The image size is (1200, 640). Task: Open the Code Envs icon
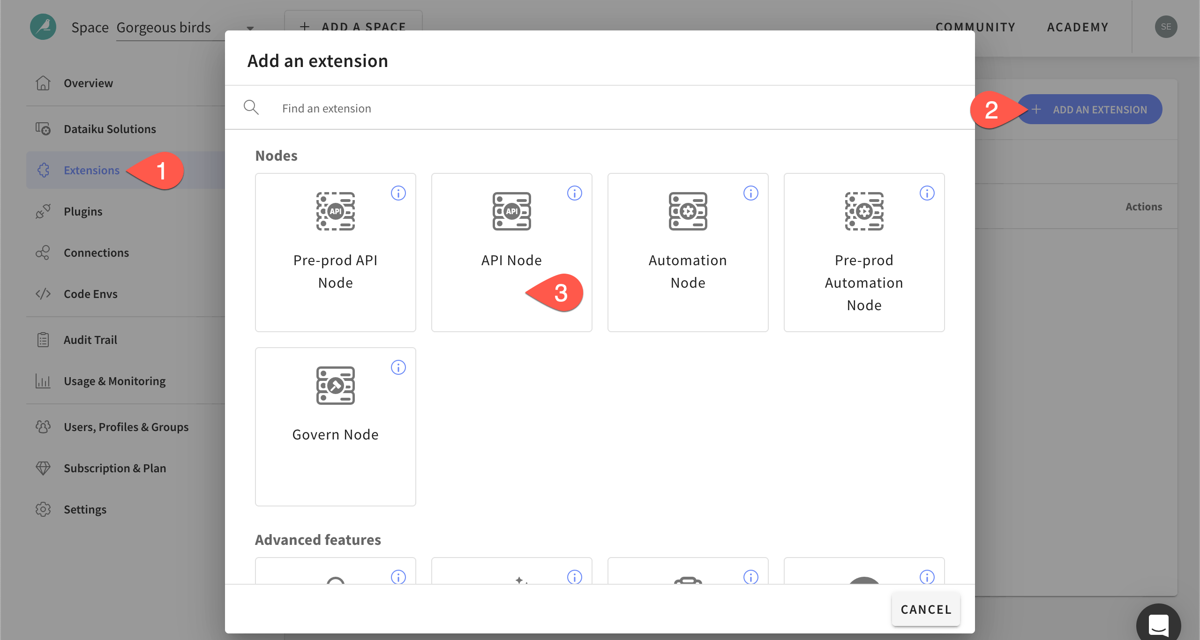point(43,293)
